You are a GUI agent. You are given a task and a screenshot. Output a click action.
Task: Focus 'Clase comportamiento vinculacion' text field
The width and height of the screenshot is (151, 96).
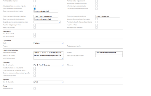pos(46,16)
